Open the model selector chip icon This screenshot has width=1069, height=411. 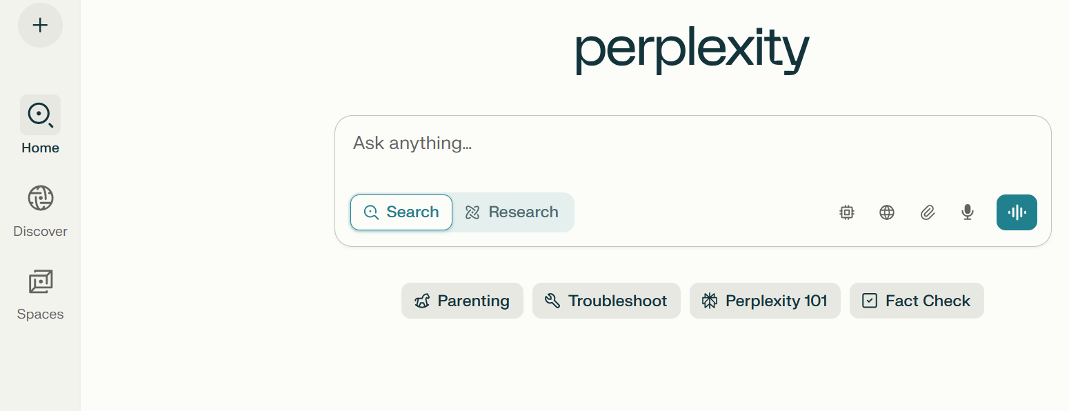[847, 212]
